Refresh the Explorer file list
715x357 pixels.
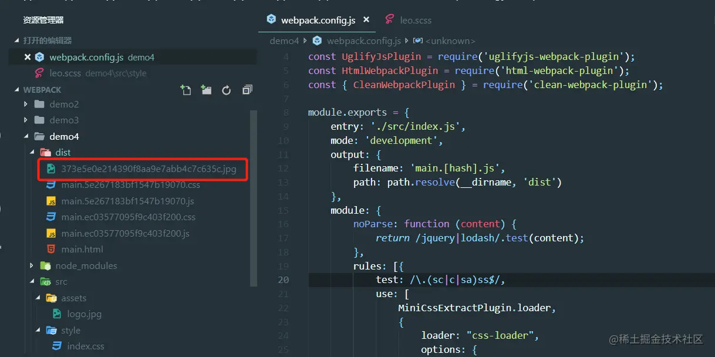225,90
